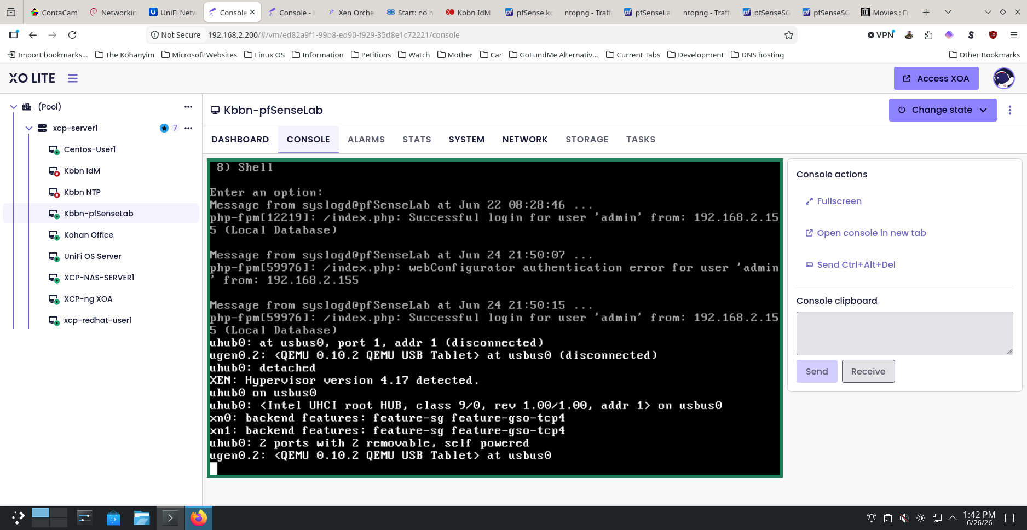1027x530 pixels.
Task: Click Open console in new tab
Action: click(866, 233)
